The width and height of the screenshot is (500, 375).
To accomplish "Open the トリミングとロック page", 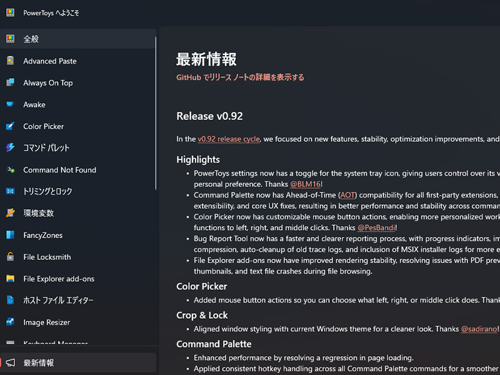I will [78, 191].
